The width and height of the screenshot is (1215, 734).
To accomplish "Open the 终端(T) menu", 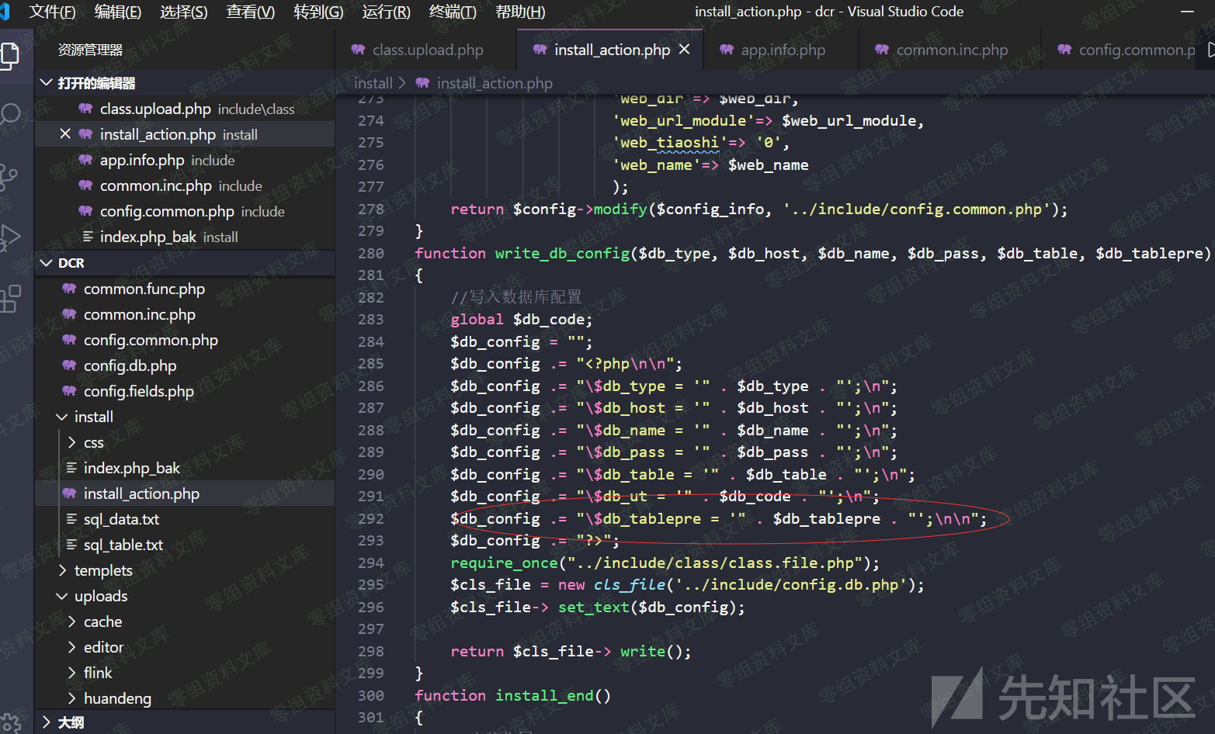I will 453,12.
